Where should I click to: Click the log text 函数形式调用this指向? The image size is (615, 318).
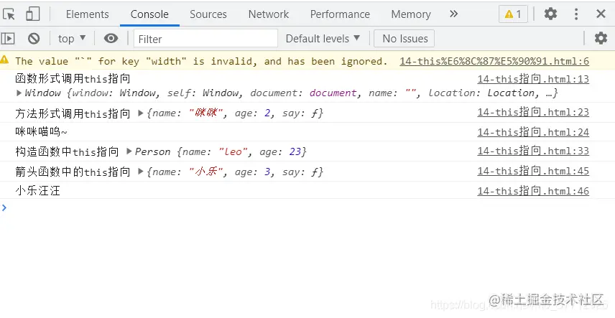[73, 79]
